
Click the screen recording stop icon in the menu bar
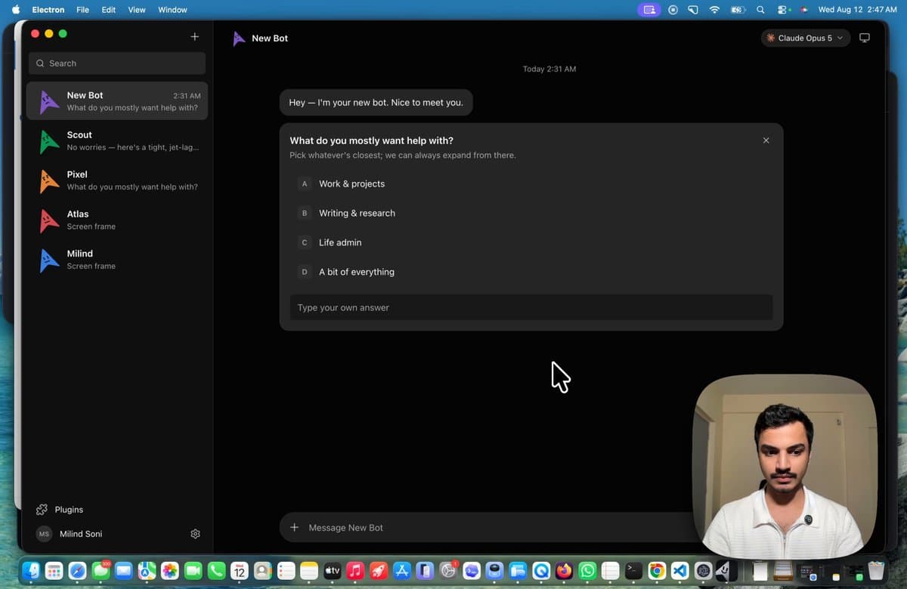(673, 10)
